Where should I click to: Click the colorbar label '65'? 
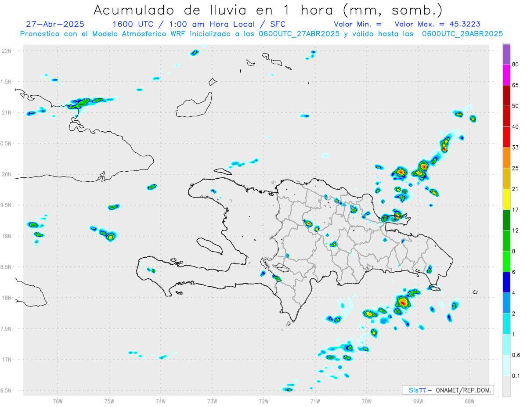pos(516,85)
